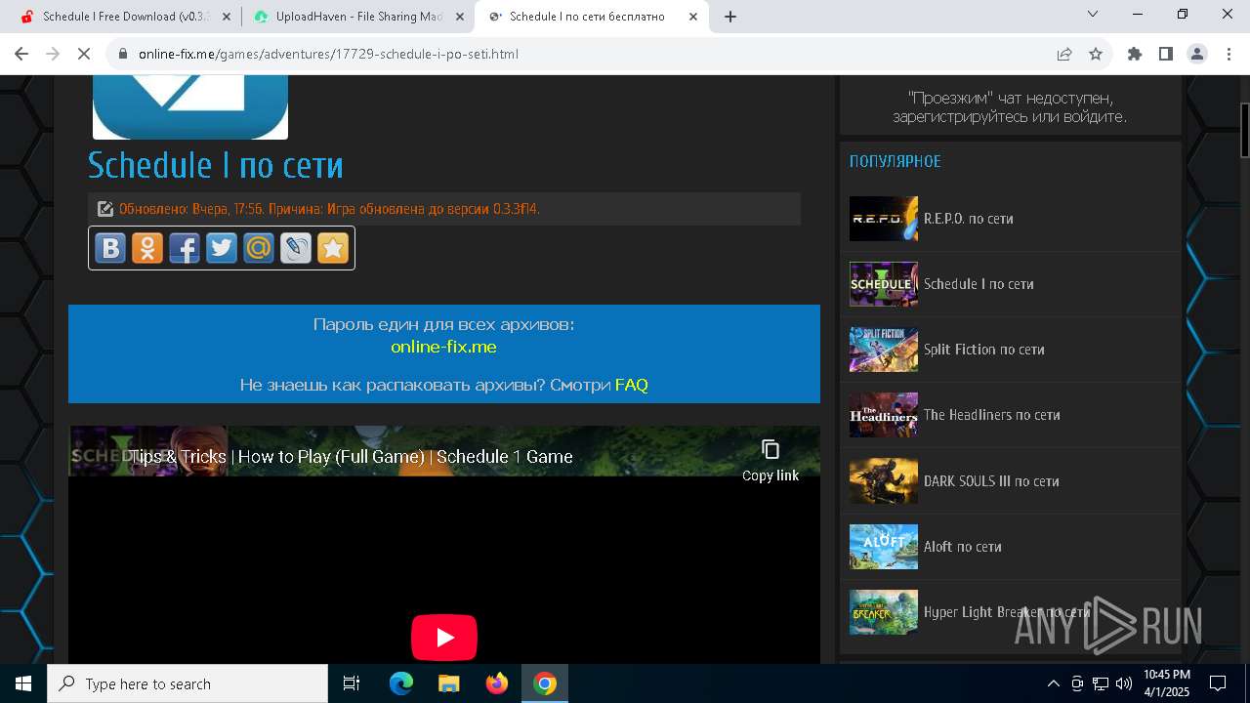Close the UploadHaven tab
The width and height of the screenshot is (1250, 703).
461,17
